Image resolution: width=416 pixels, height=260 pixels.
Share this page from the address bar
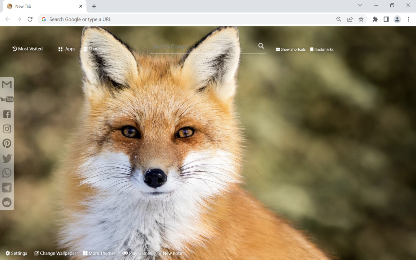click(x=350, y=19)
